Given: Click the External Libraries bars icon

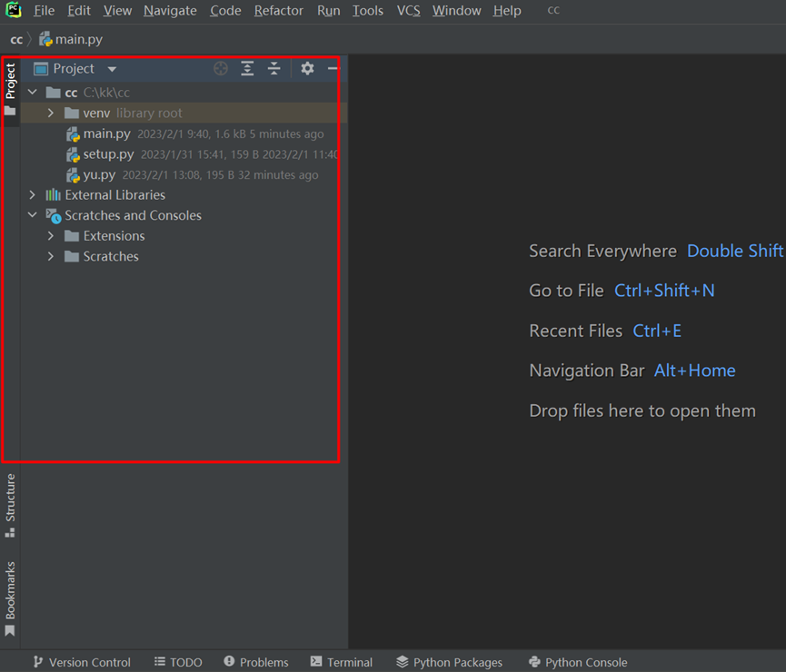Looking at the screenshot, I should (53, 195).
